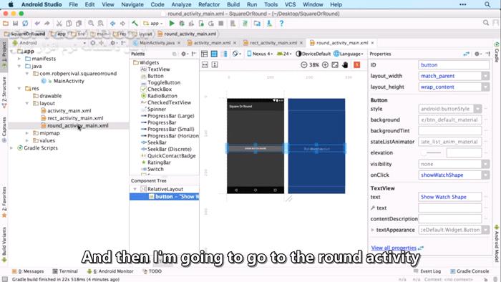Open the onClick dropdown arrow

click(x=485, y=175)
